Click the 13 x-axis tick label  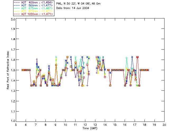click(x=95, y=125)
